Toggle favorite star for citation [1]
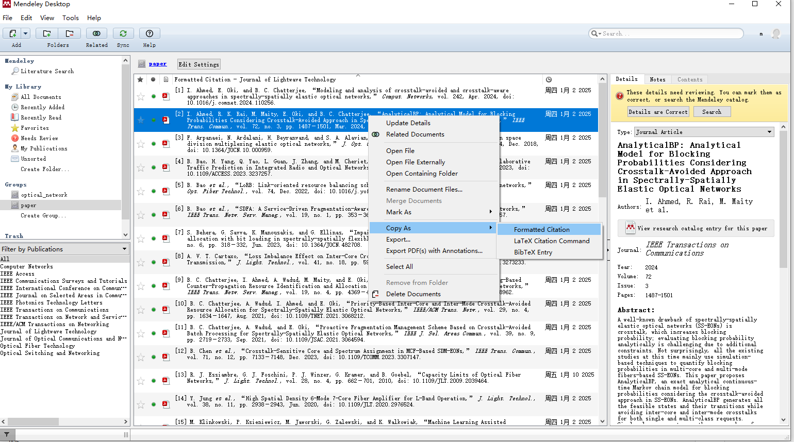 coord(140,96)
